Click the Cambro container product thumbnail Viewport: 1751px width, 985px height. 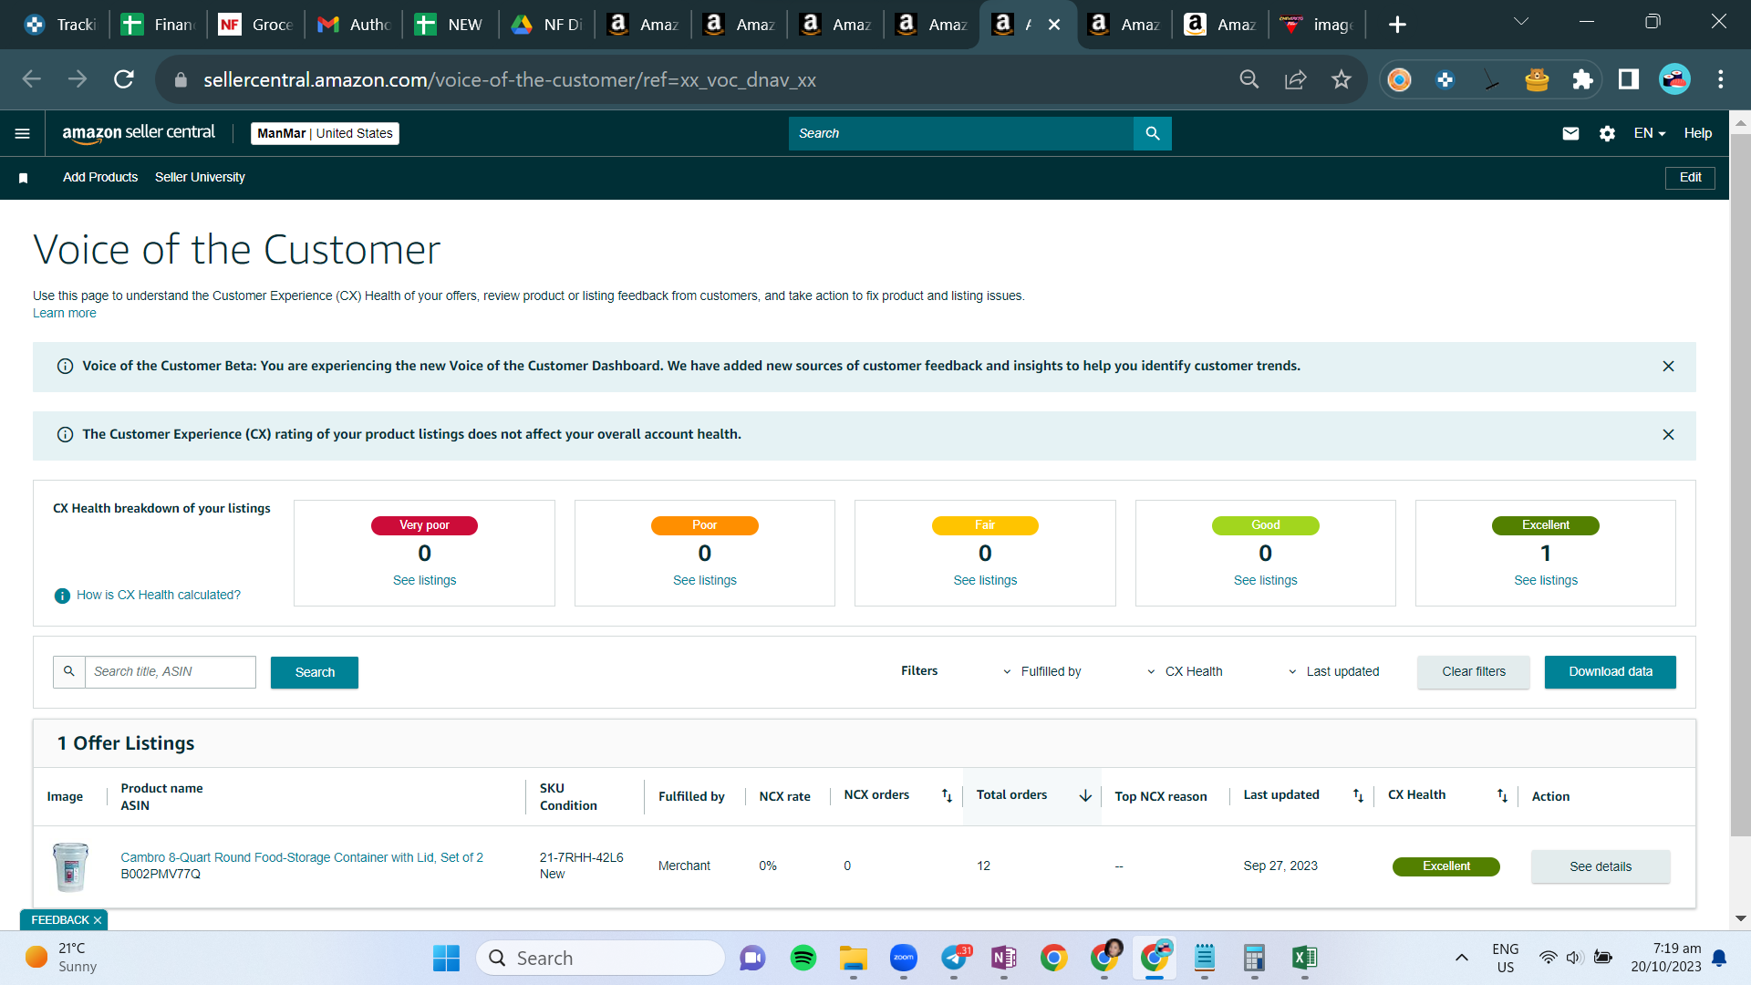pos(70,867)
